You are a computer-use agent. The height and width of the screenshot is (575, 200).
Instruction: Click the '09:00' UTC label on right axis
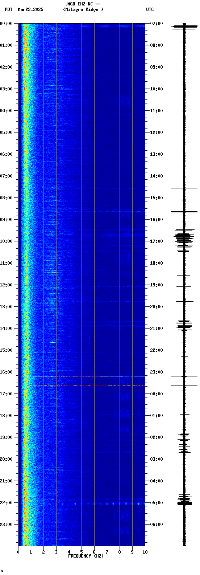tap(156, 67)
